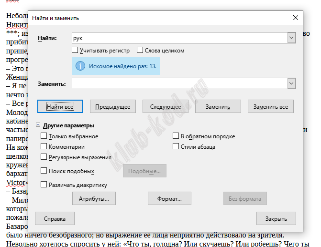Enable the Регулярные выражения checkbox
Image resolution: width=321 pixels, height=247 pixels.
coord(44,157)
